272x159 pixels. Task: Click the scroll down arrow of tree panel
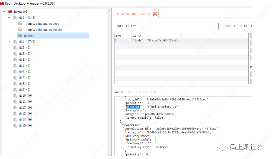109,155
